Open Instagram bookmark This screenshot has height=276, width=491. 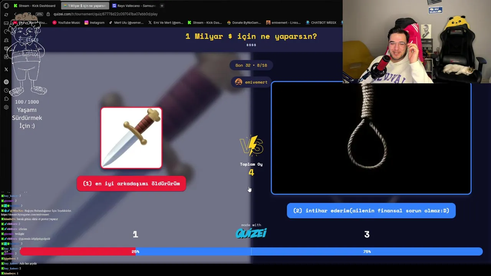[94, 23]
